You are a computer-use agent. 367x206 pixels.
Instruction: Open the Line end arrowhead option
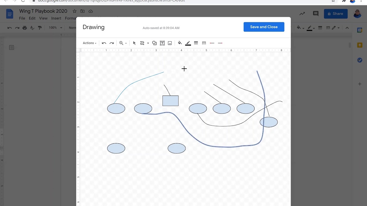(220, 43)
